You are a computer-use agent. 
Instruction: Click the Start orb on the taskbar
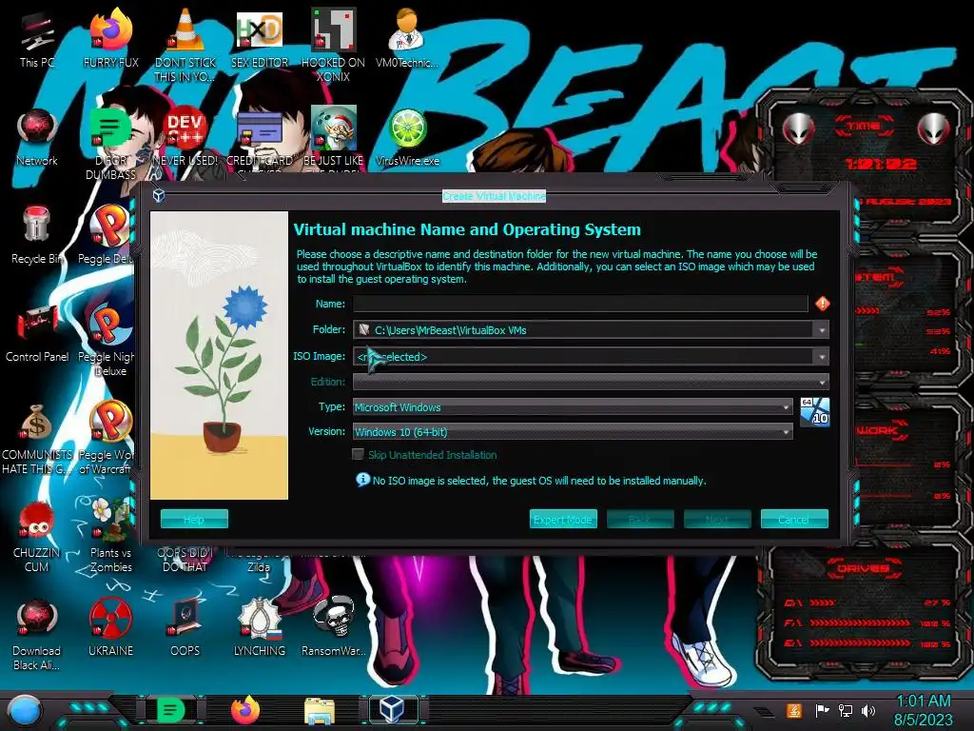click(x=24, y=710)
